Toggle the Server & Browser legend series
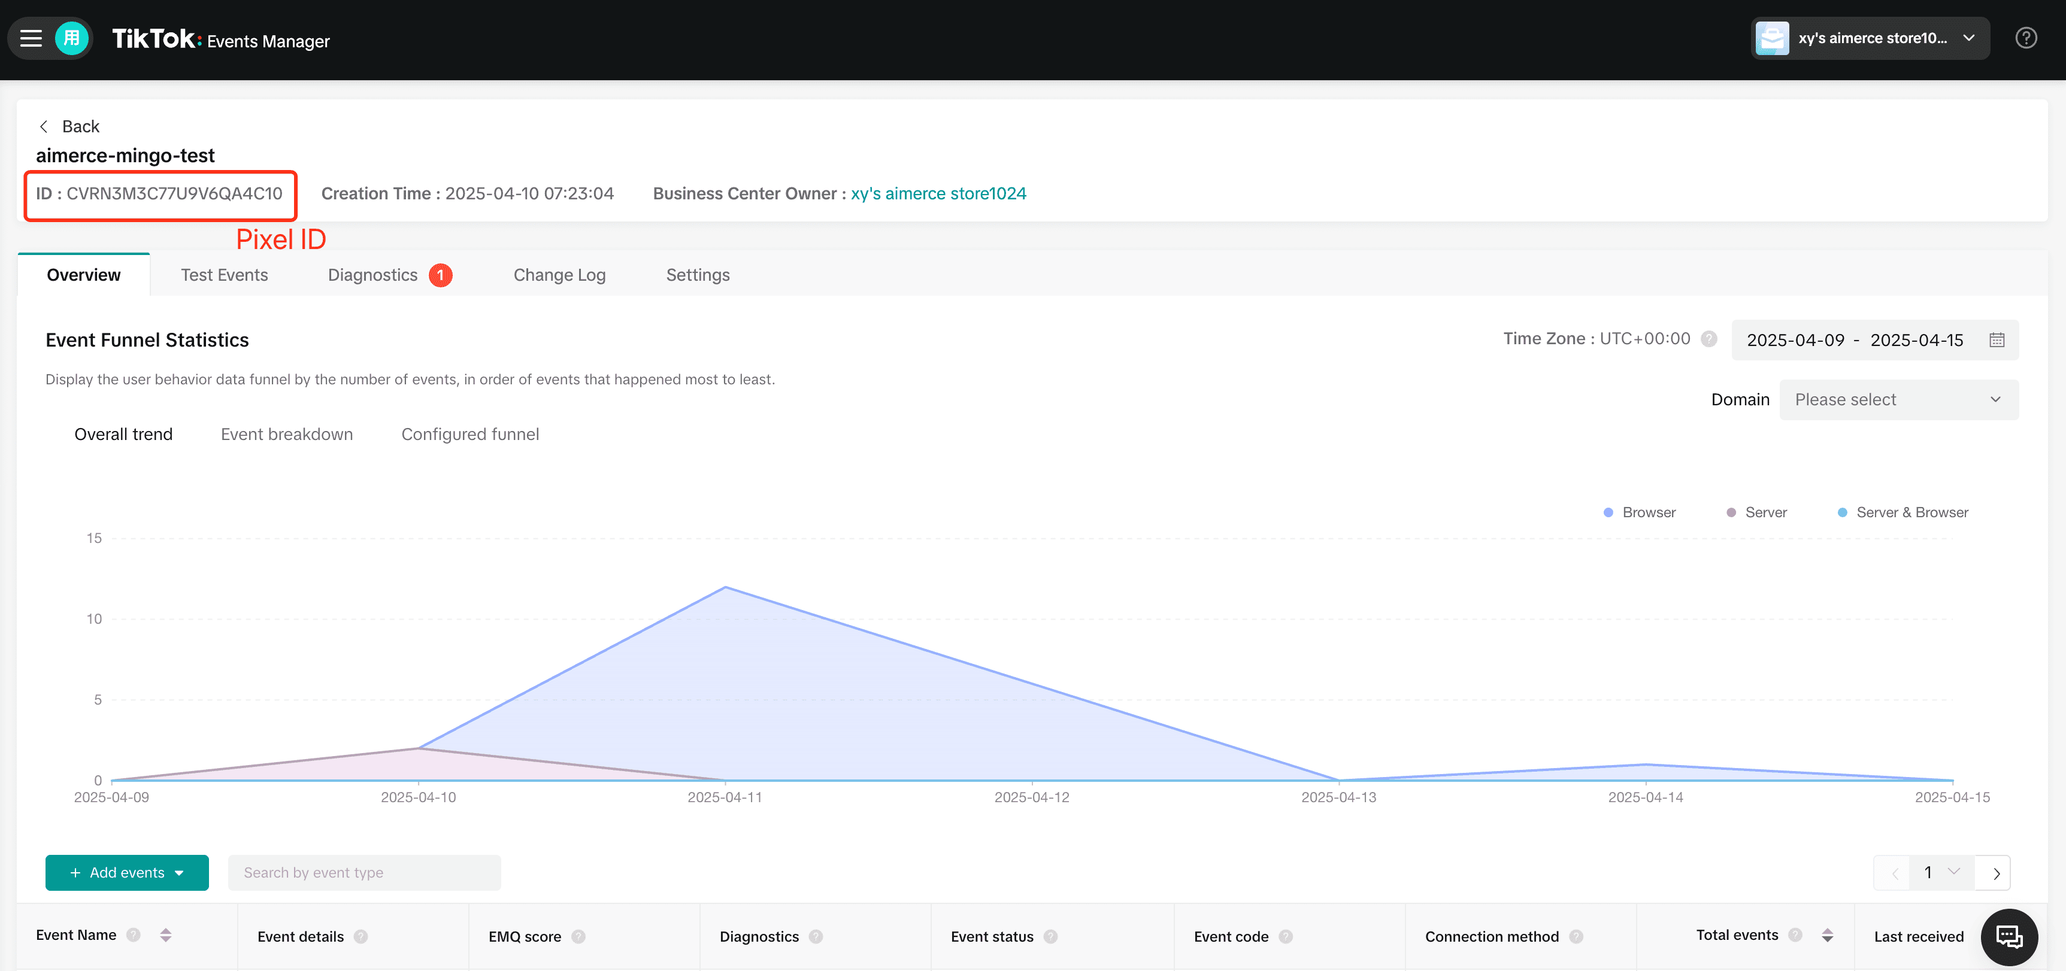 click(x=1903, y=512)
